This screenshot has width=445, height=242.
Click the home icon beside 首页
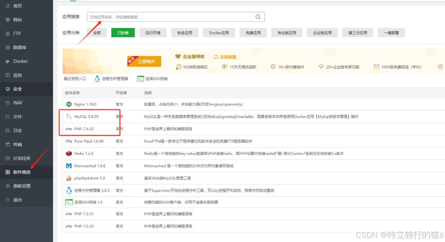[x=8, y=6]
